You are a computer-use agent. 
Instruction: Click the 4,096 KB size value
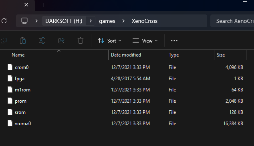pos(234,67)
